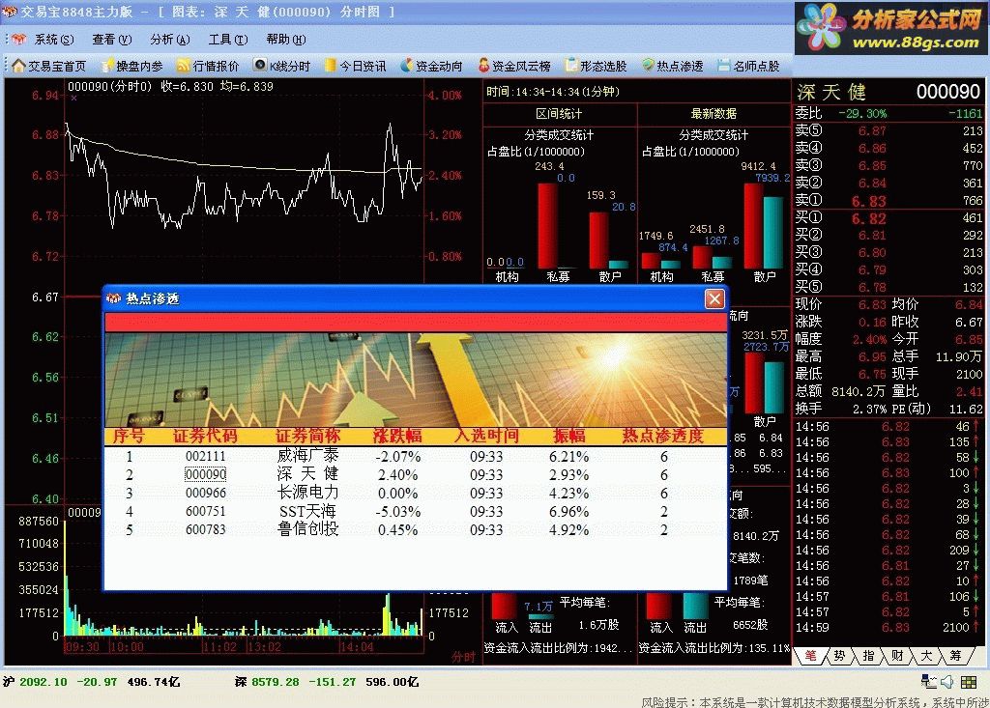
Task: Sort by 入选时间 column header
Action: coord(486,436)
